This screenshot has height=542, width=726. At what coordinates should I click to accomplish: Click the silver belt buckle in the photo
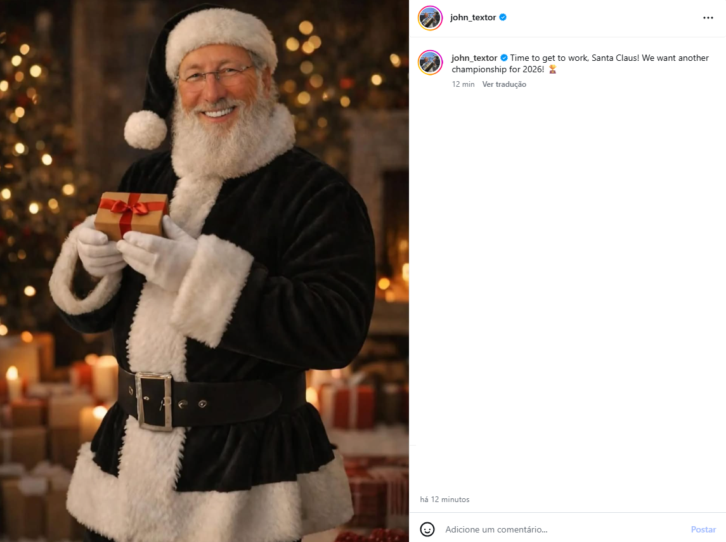[154, 401]
